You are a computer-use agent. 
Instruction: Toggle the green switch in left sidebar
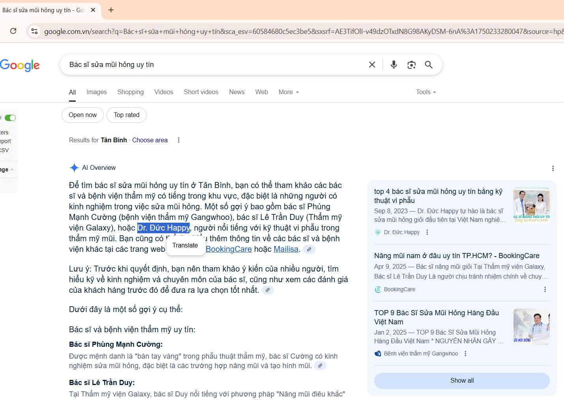(x=10, y=118)
